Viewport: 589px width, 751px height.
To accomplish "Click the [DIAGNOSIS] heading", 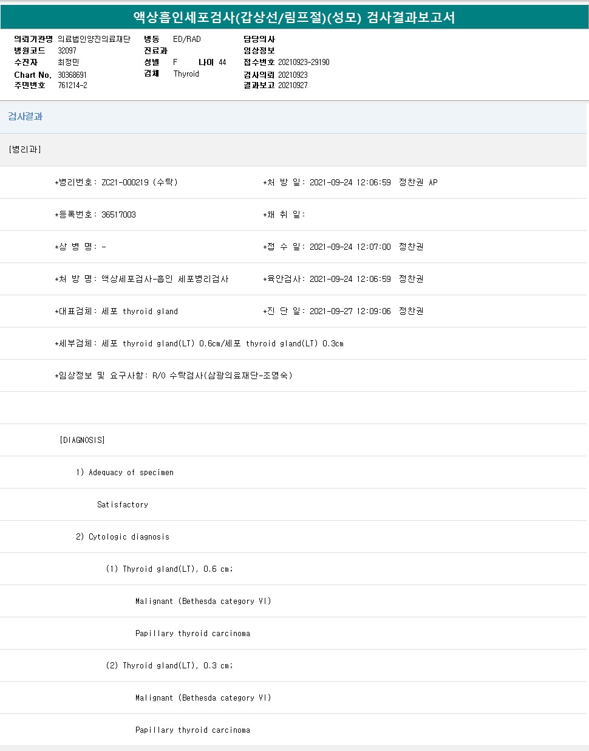I will coord(83,440).
